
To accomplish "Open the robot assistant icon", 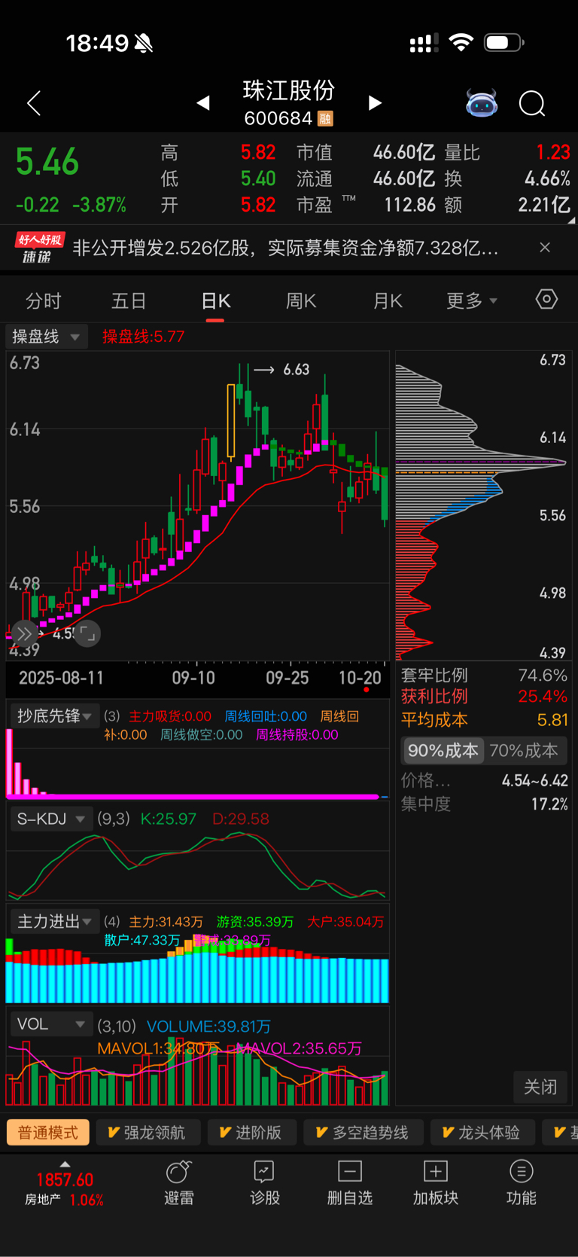I will (x=482, y=103).
